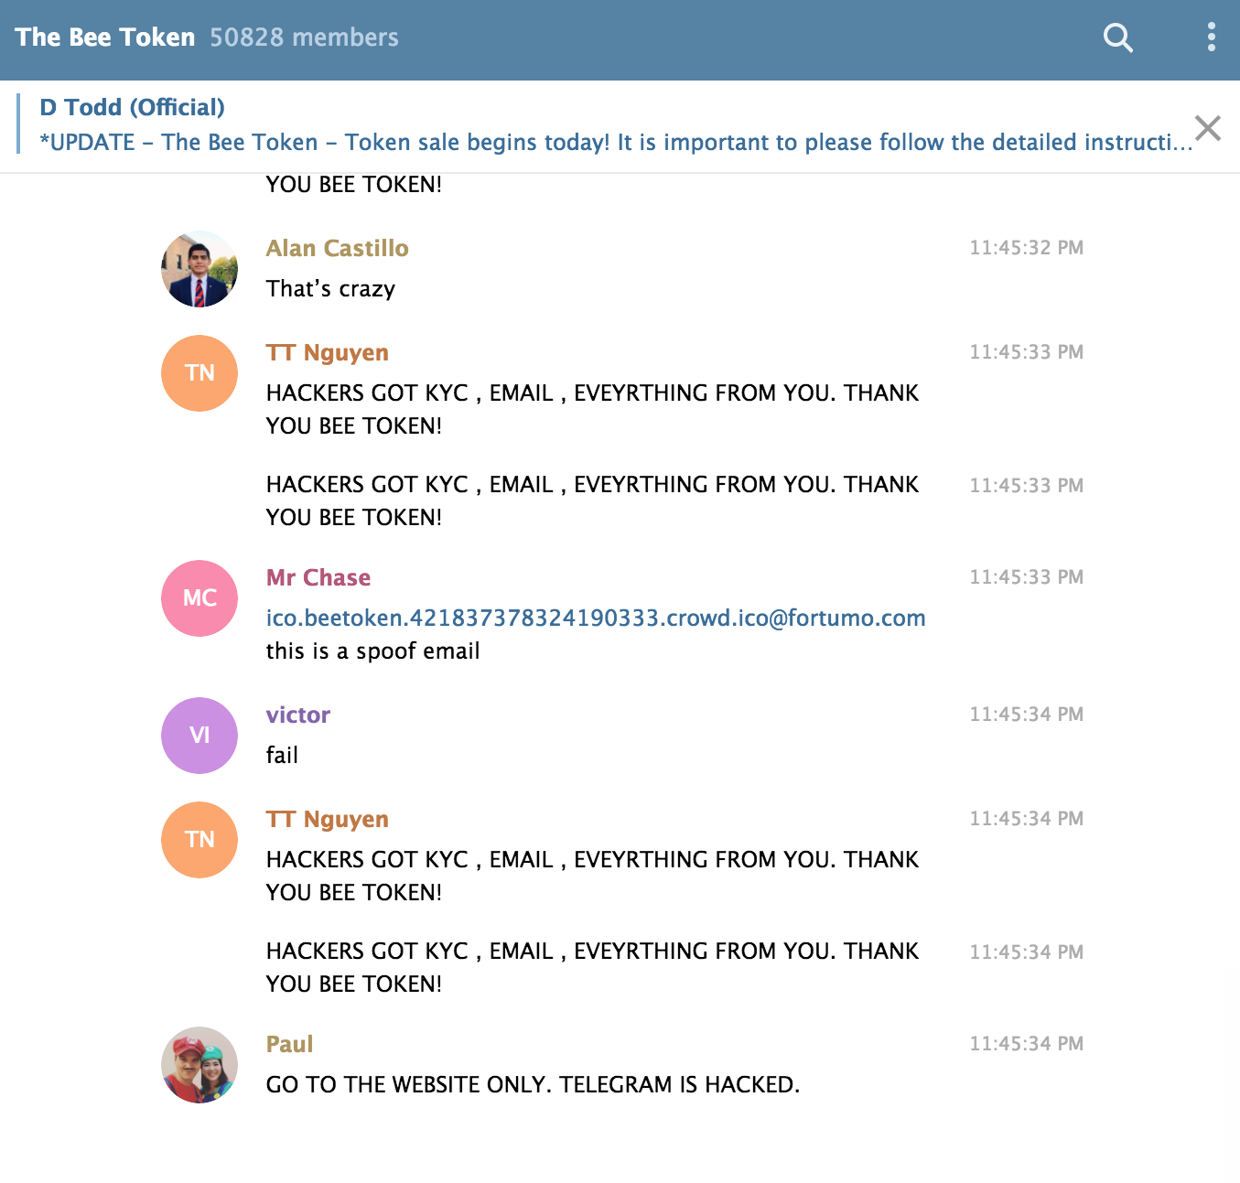Click victor's purple VI avatar
The image size is (1240, 1183).
(x=199, y=735)
